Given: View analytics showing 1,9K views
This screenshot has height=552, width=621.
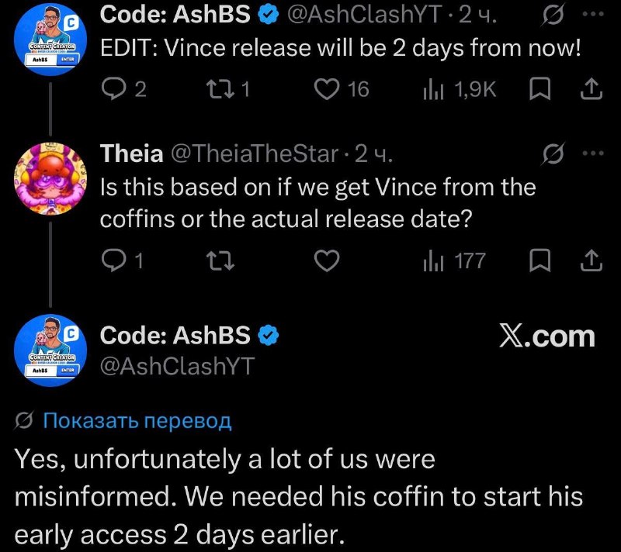Looking at the screenshot, I should 460,89.
